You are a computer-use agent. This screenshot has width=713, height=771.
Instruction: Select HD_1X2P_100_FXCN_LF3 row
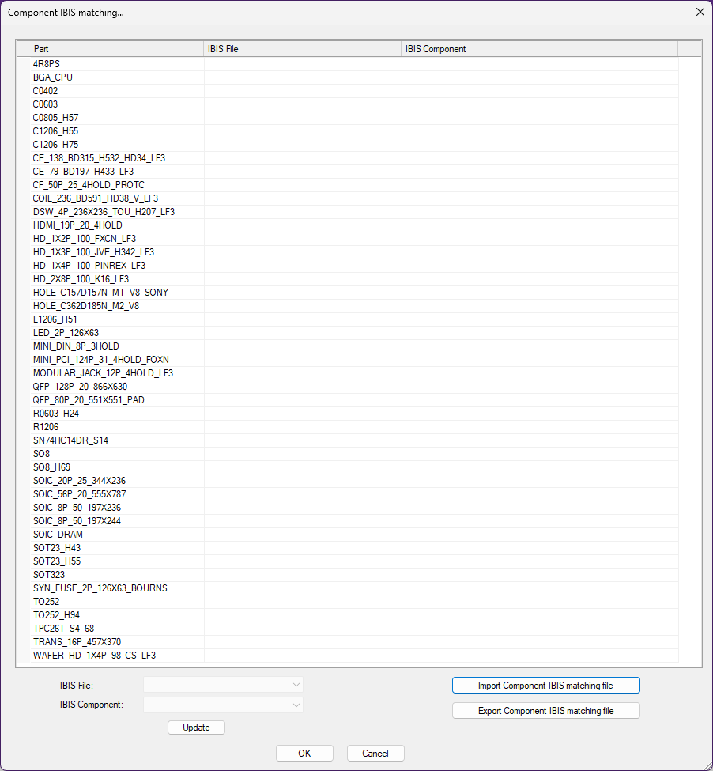point(85,239)
